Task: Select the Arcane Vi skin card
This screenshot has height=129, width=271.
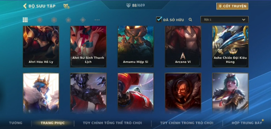Action: [x=183, y=46]
